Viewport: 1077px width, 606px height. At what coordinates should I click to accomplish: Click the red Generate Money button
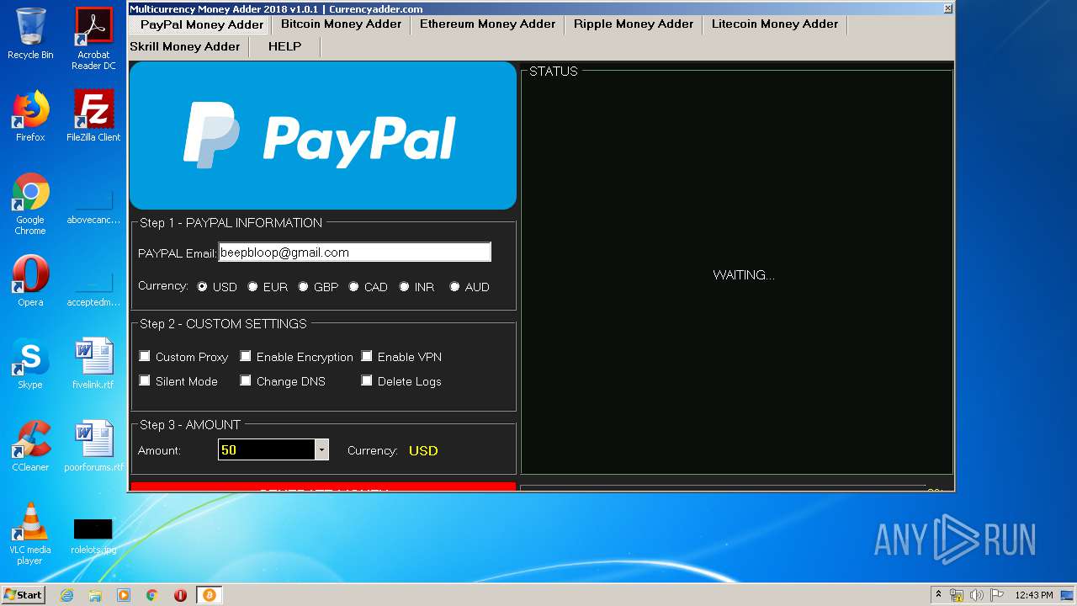(x=323, y=487)
